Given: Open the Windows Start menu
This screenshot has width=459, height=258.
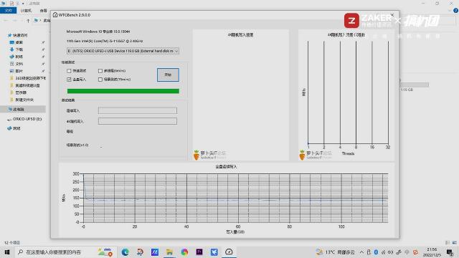Looking at the screenshot, I should tap(7, 252).
